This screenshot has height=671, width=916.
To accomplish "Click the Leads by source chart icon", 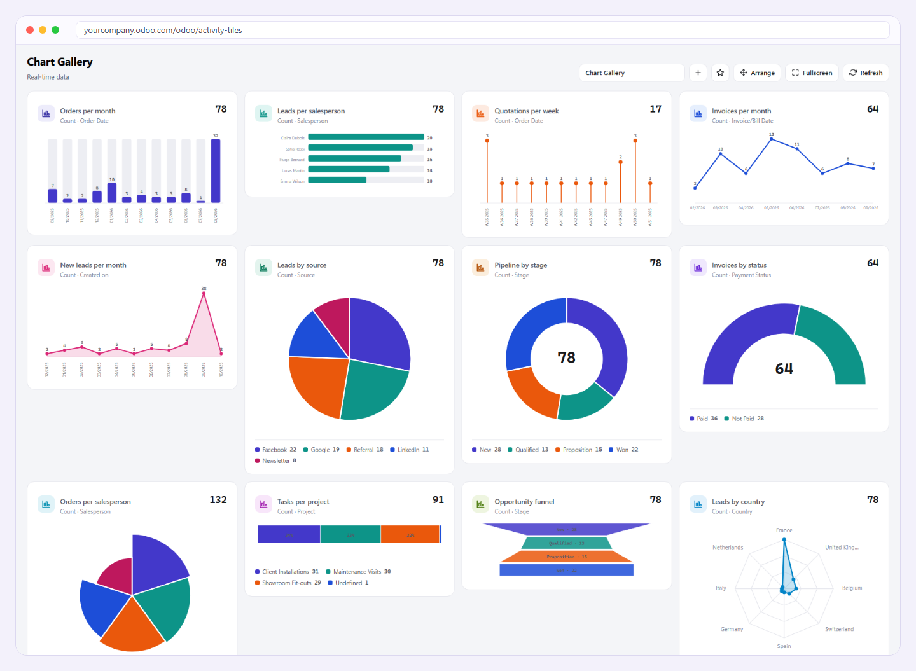I will click(x=263, y=268).
